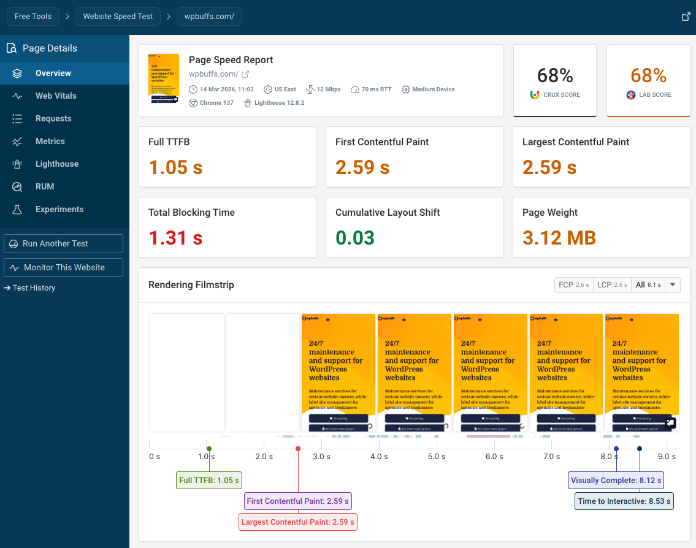Open Test History
696x548 pixels.
click(29, 287)
